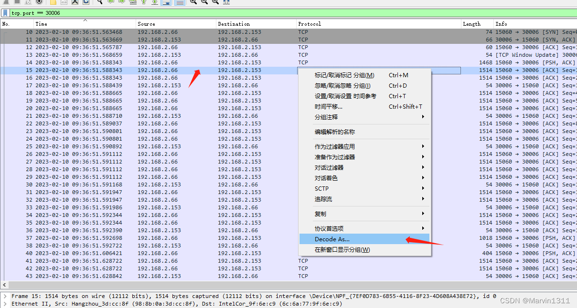Image resolution: width=577 pixels, height=308 pixels.
Task: Click TCP protocol cell of packet 41
Action: click(x=303, y=261)
